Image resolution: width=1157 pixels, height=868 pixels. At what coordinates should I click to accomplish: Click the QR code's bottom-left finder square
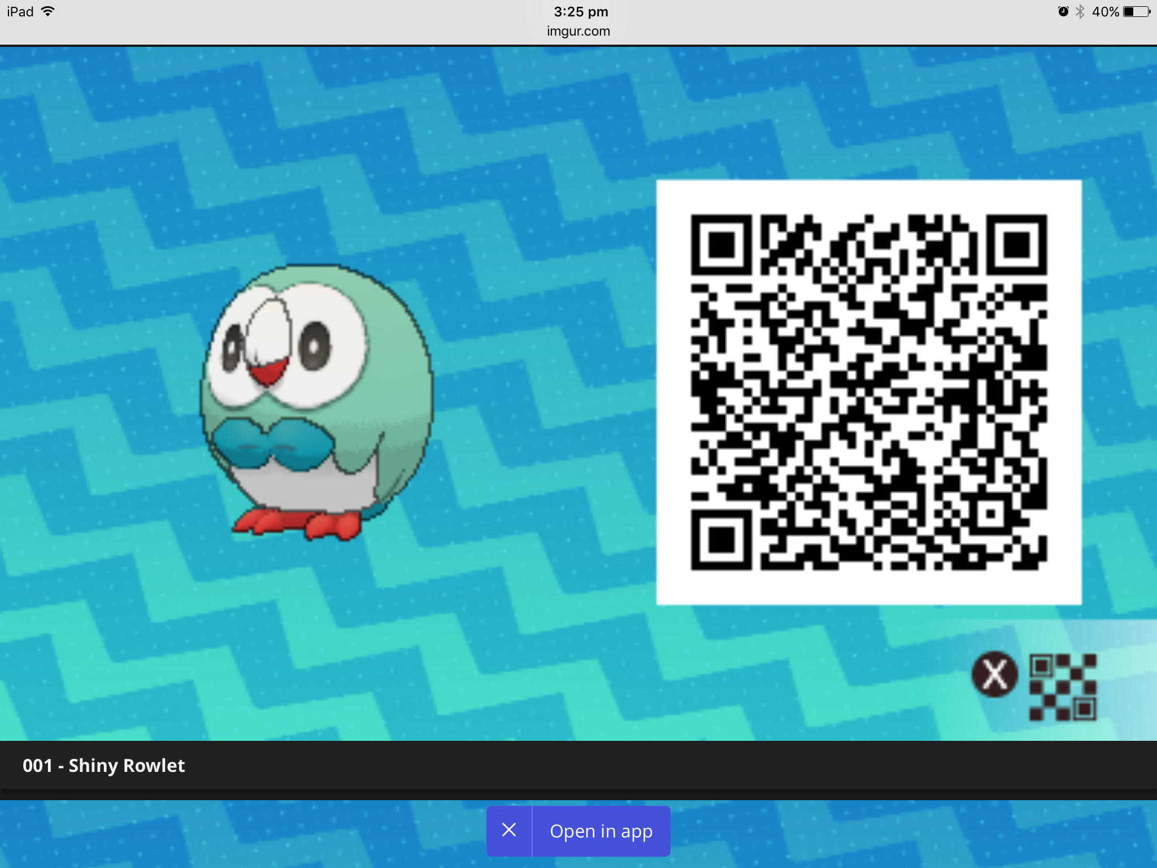pos(721,540)
